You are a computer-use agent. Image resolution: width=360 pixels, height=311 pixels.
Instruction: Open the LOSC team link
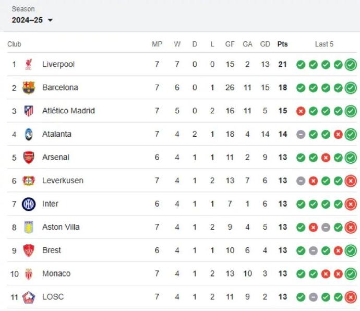[x=53, y=297]
